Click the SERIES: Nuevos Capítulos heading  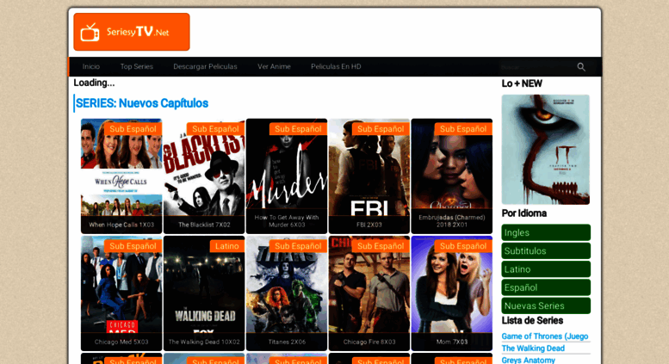(142, 103)
